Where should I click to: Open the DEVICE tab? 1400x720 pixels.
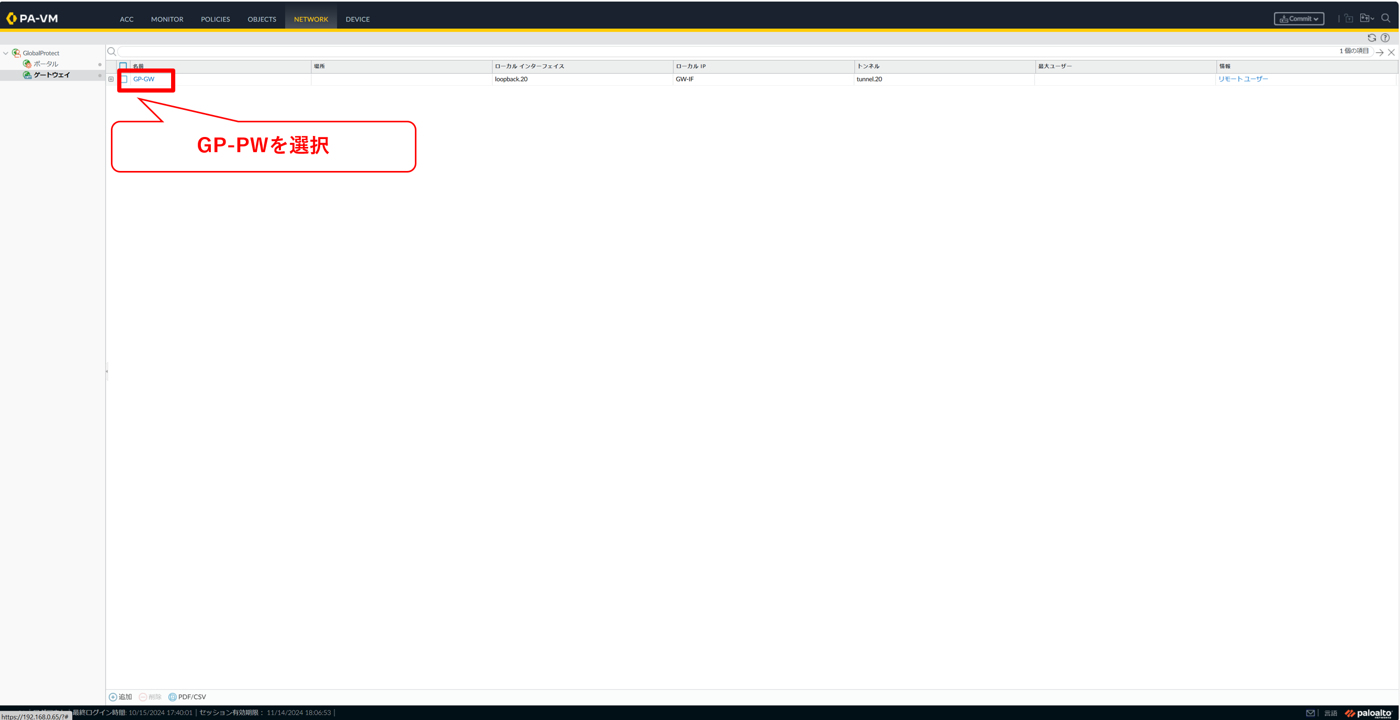(x=358, y=19)
